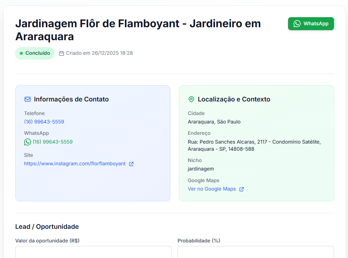348x258 pixels.
Task: Click the calendar icon next to the creation date
Action: click(62, 53)
